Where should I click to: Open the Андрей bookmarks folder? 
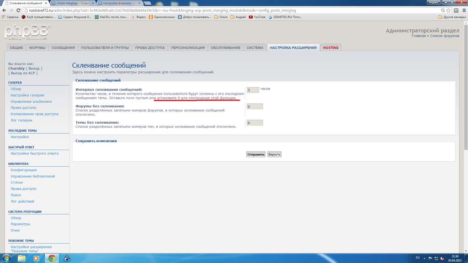pos(238,17)
